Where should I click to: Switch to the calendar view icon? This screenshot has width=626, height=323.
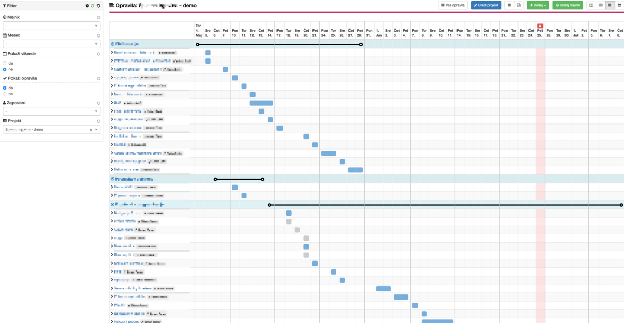[x=619, y=5]
